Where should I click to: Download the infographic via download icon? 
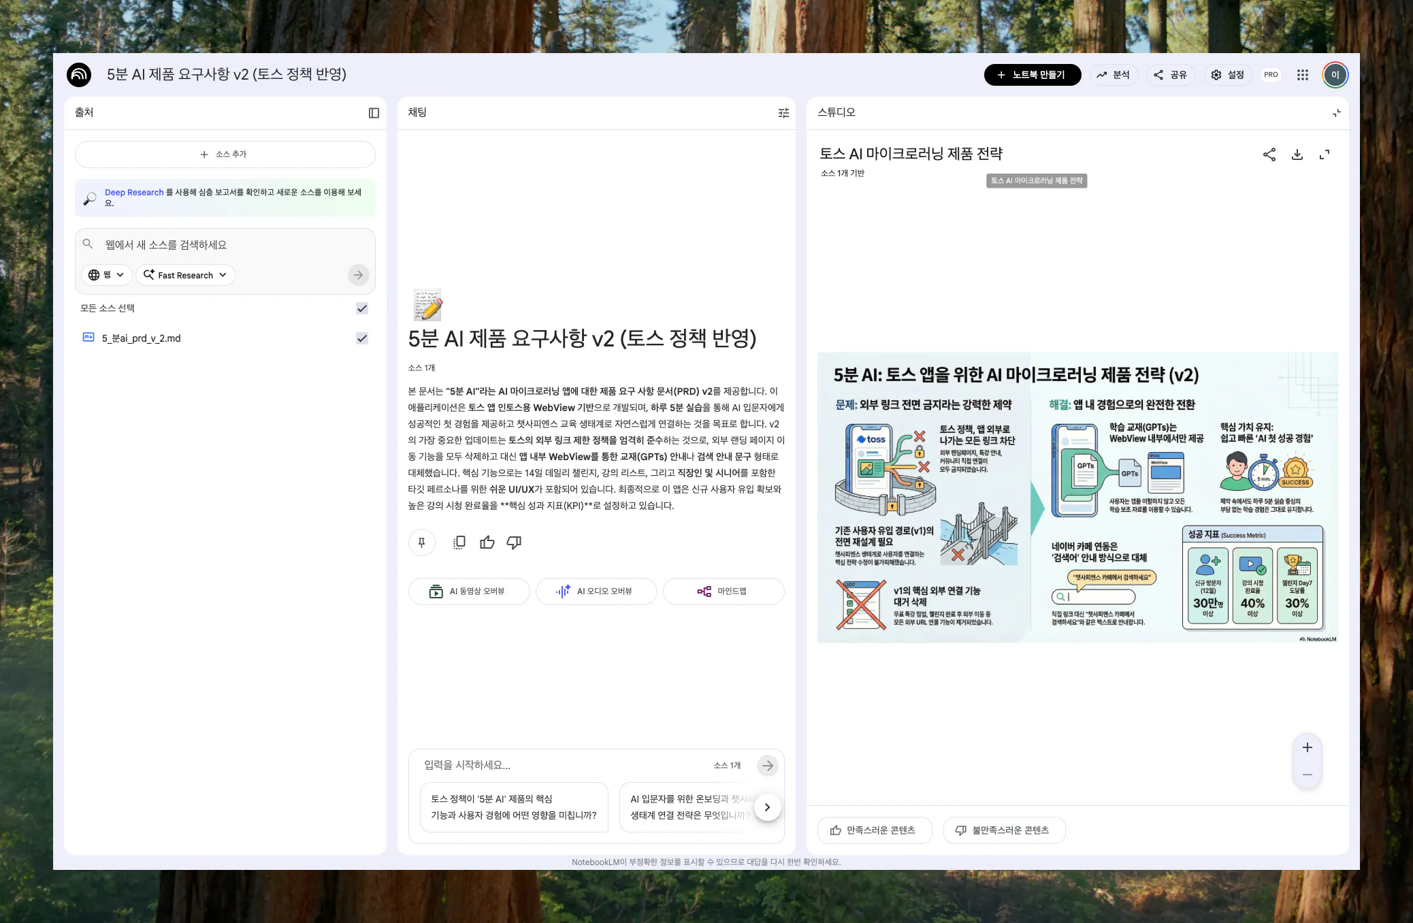coord(1297,155)
